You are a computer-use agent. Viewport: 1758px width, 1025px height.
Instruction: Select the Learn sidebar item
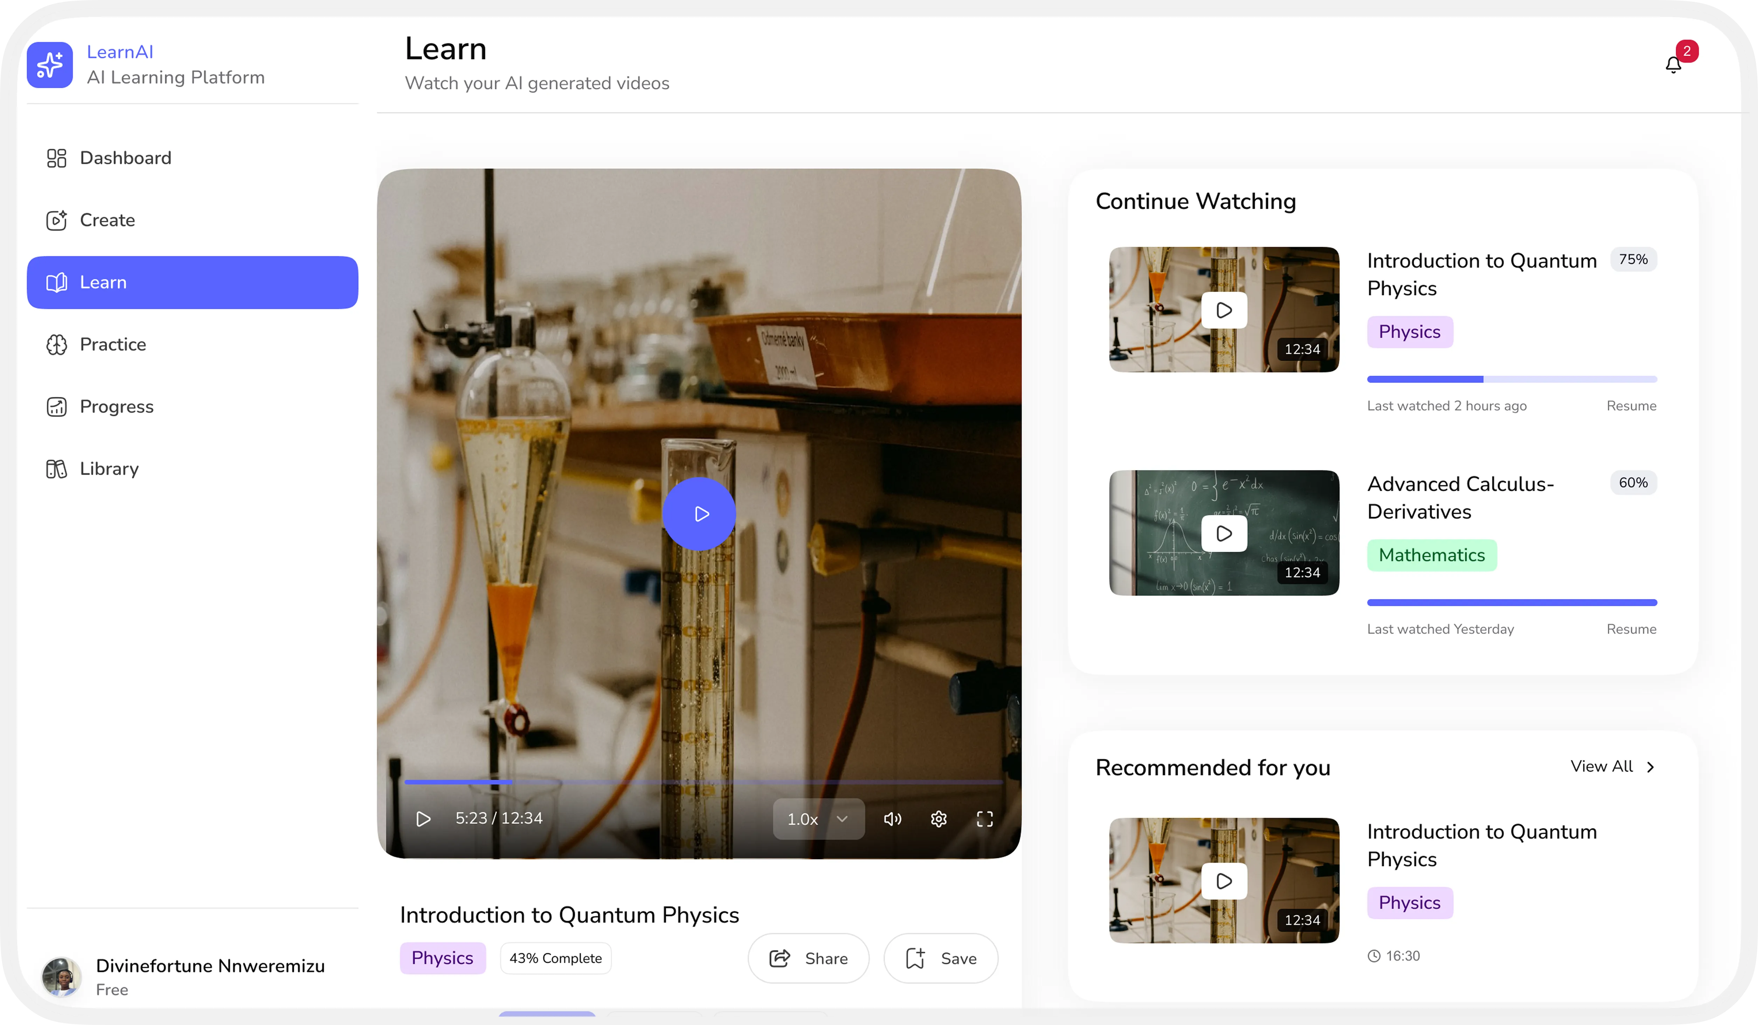pos(192,283)
